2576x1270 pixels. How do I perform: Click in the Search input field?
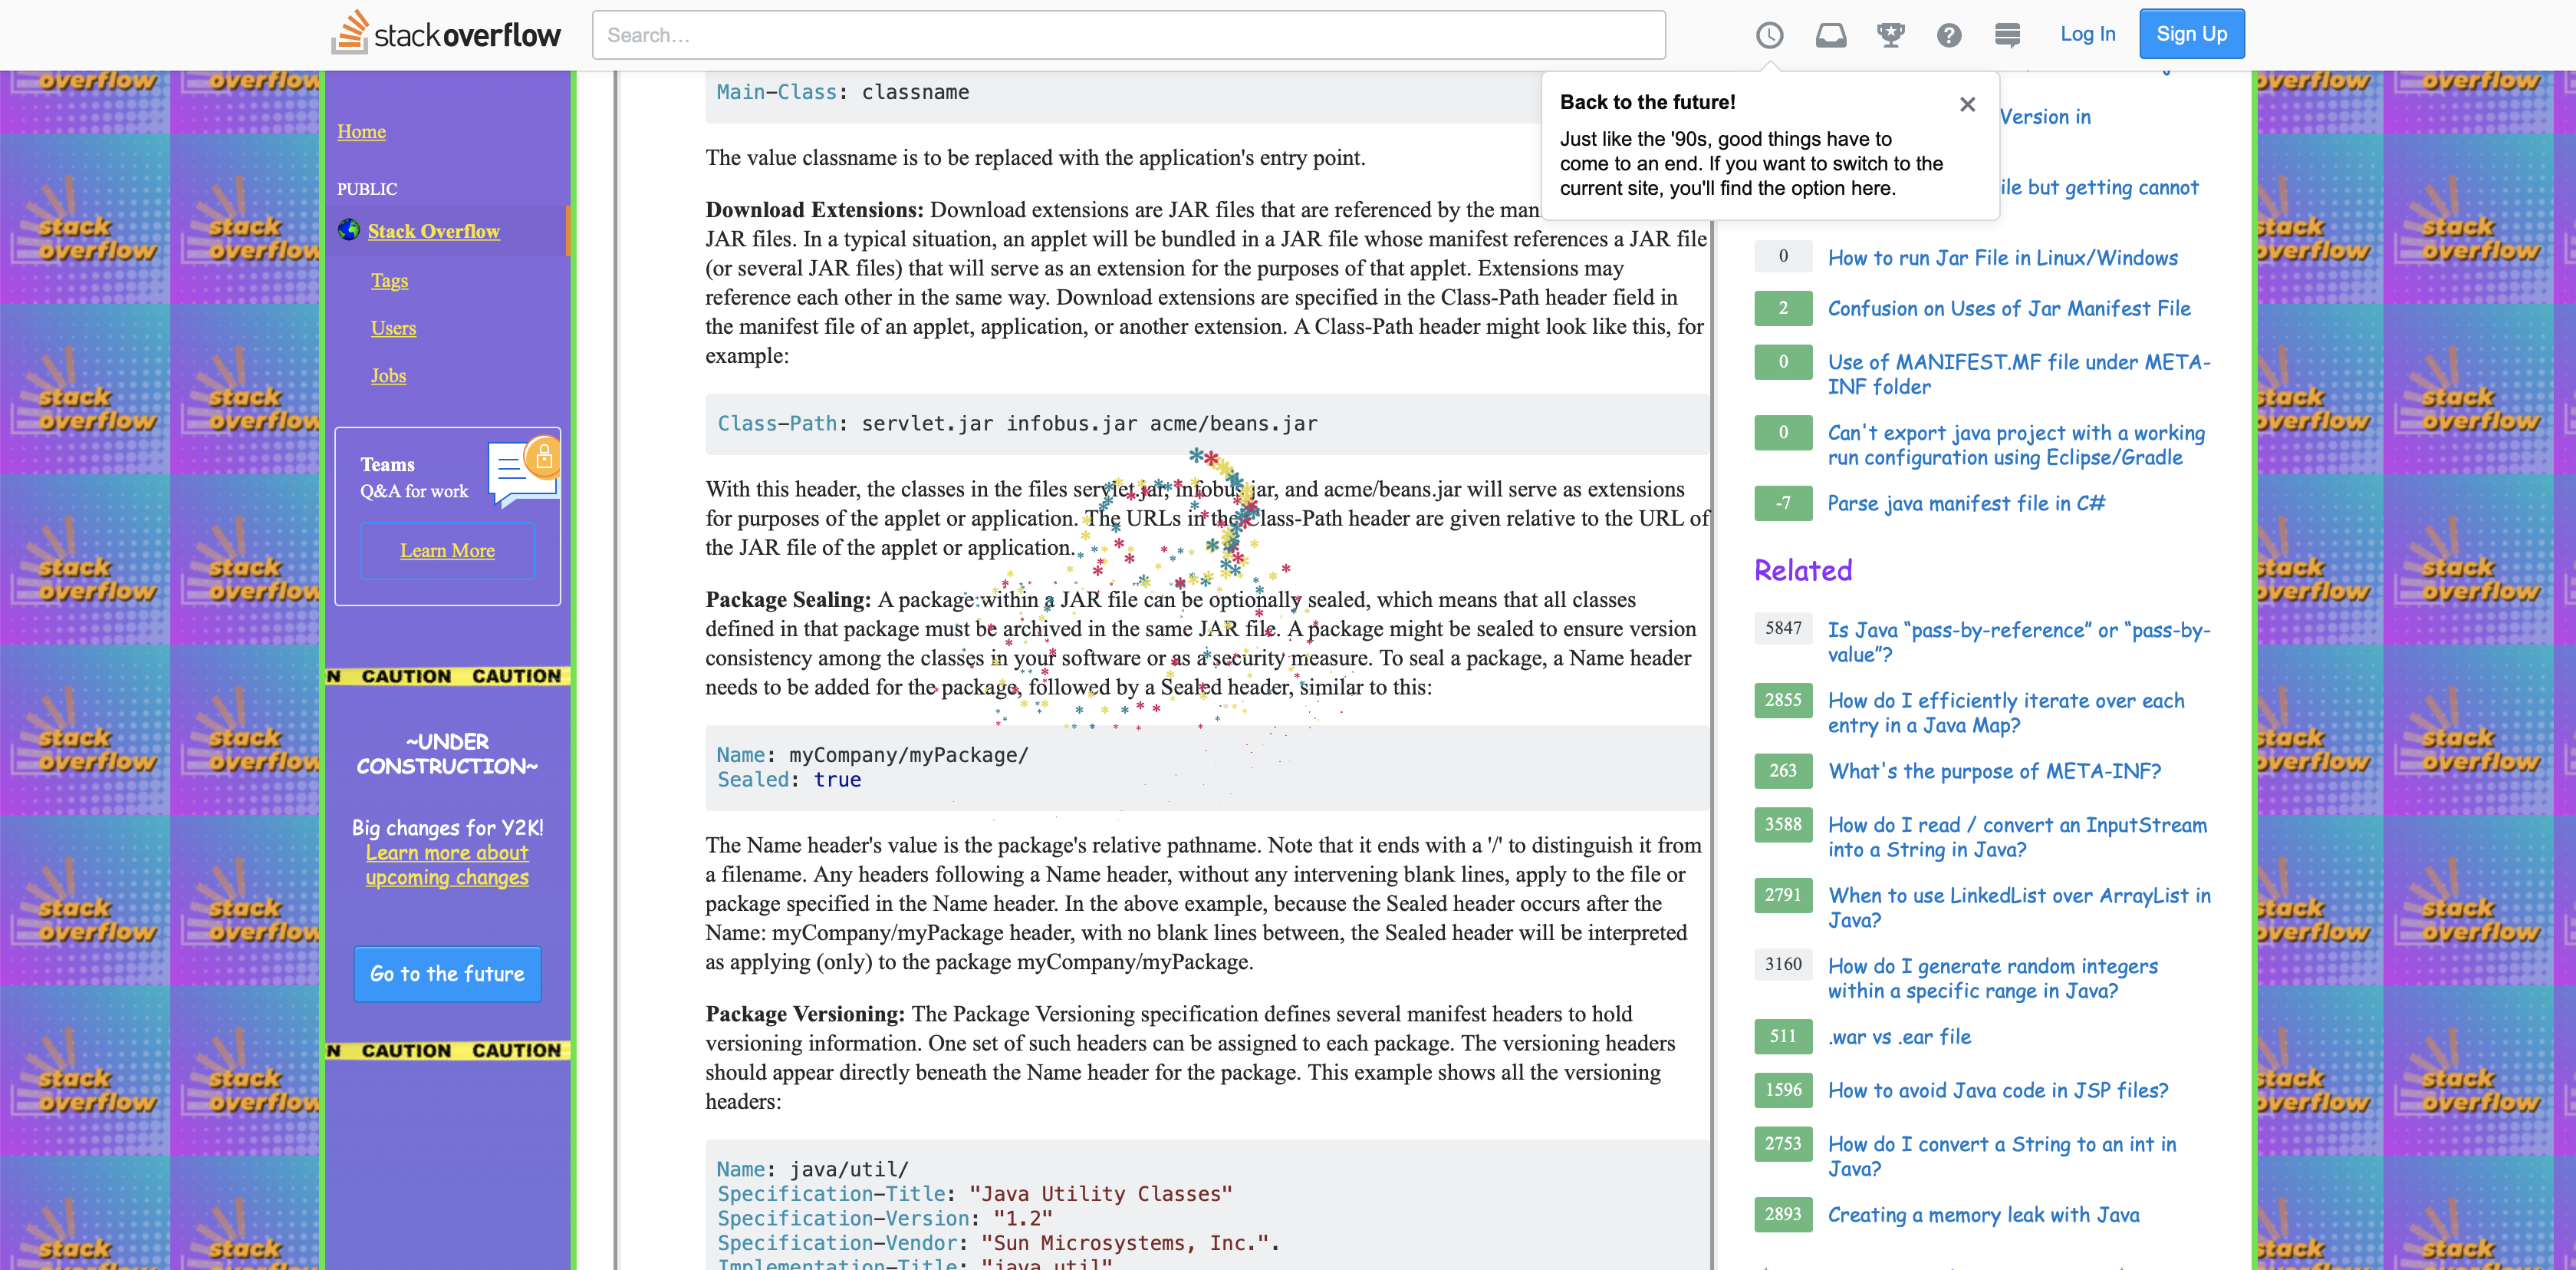(x=1128, y=35)
